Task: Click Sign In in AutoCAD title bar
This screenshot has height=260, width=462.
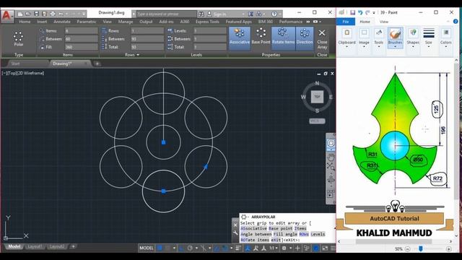Action: (x=219, y=14)
